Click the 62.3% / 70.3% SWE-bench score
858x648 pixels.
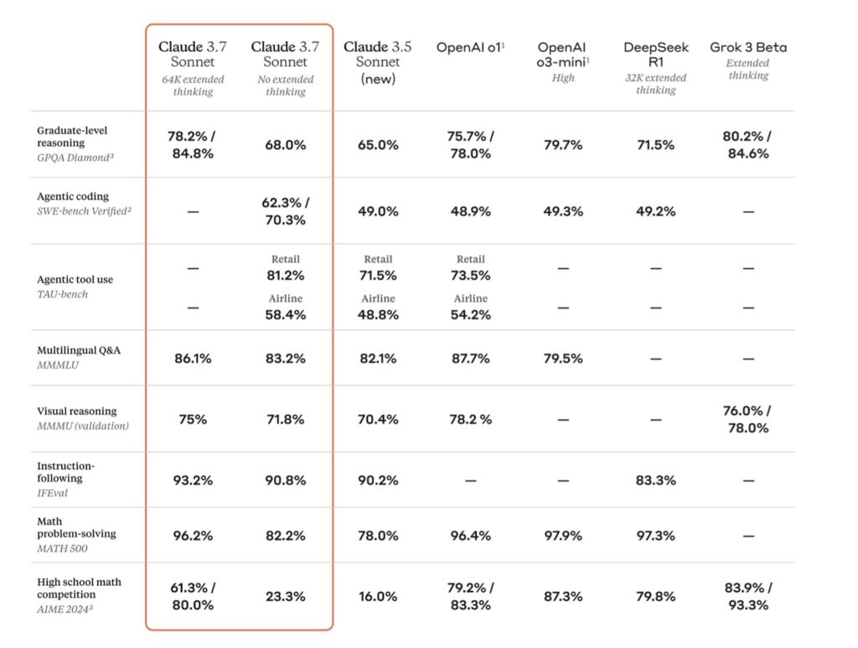(286, 211)
